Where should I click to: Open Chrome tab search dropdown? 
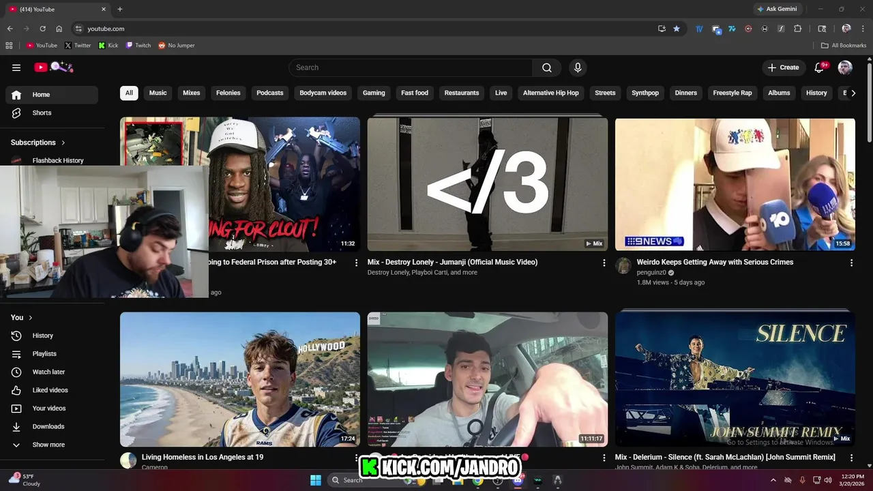click(822, 29)
